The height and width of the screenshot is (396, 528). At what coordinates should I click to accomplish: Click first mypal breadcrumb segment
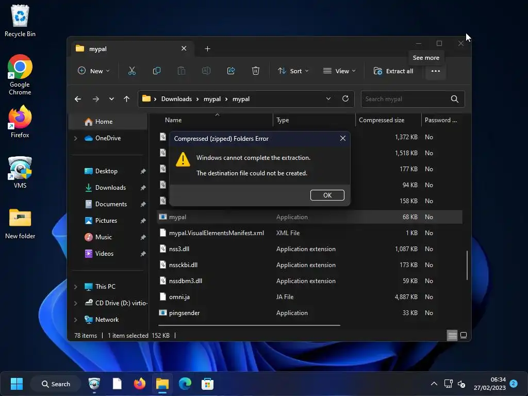212,99
